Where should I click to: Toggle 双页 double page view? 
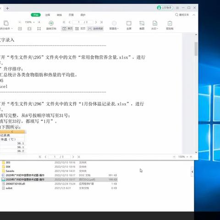(80, 28)
